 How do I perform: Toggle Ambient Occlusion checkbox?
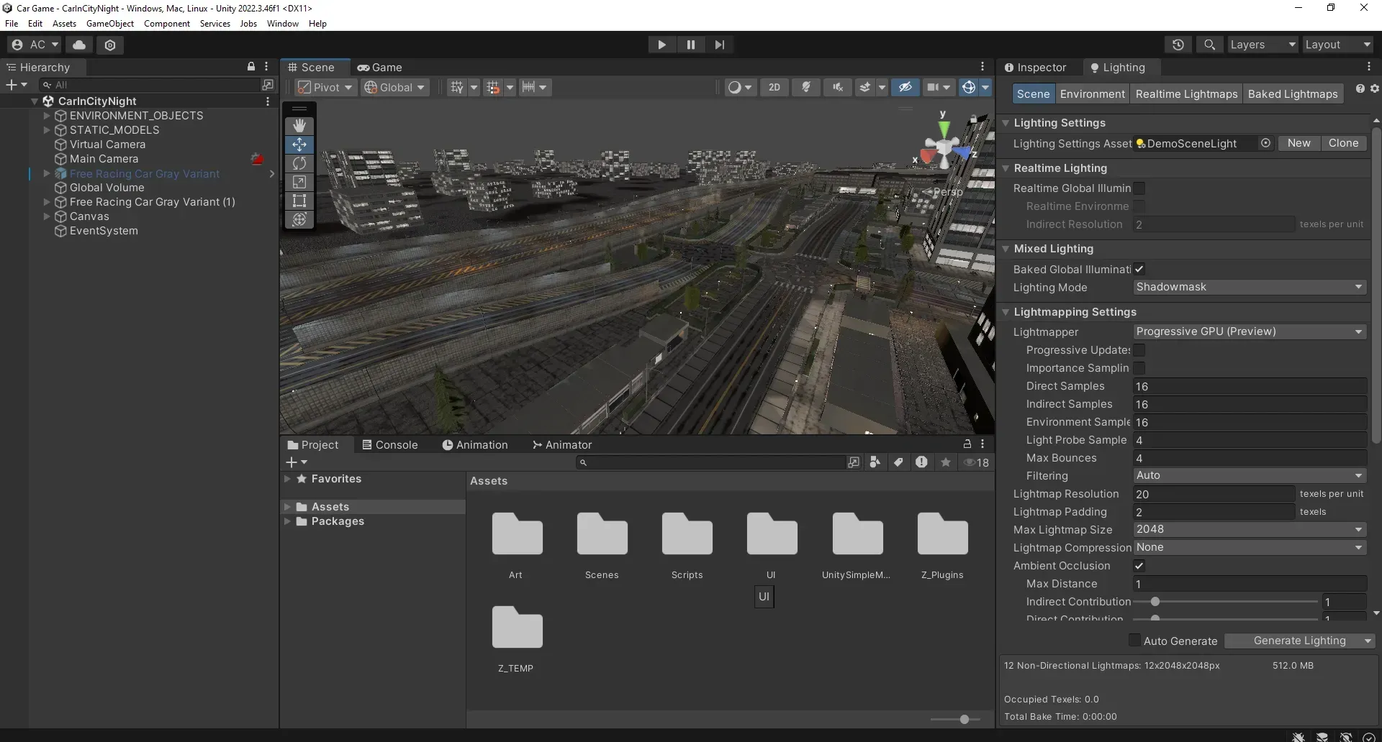click(1139, 566)
